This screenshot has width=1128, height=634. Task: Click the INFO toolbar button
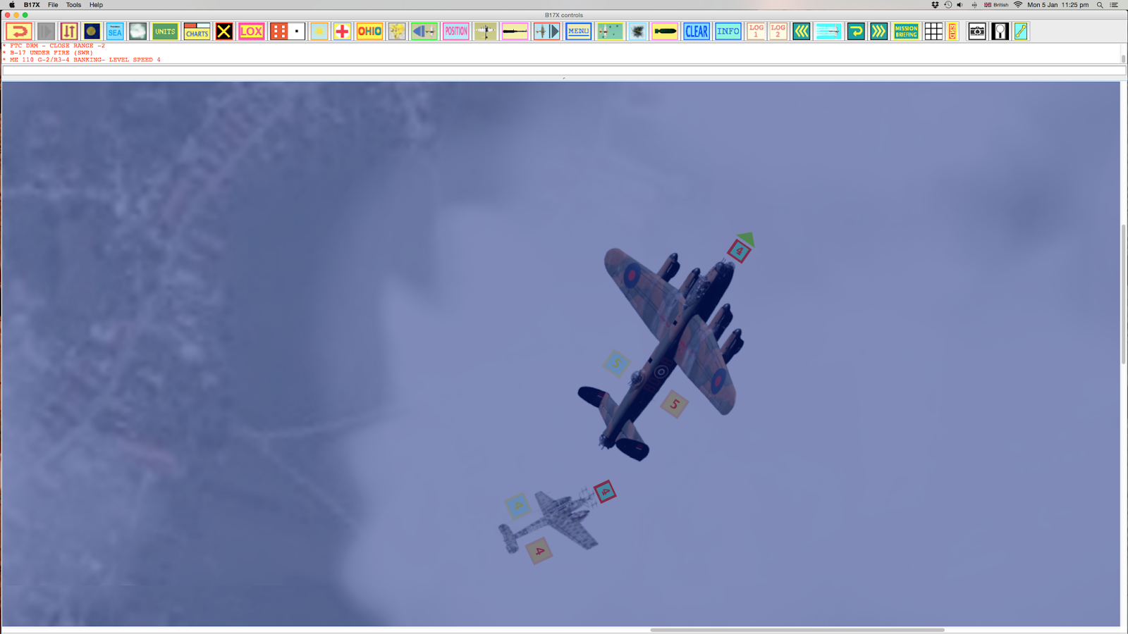[x=728, y=31]
